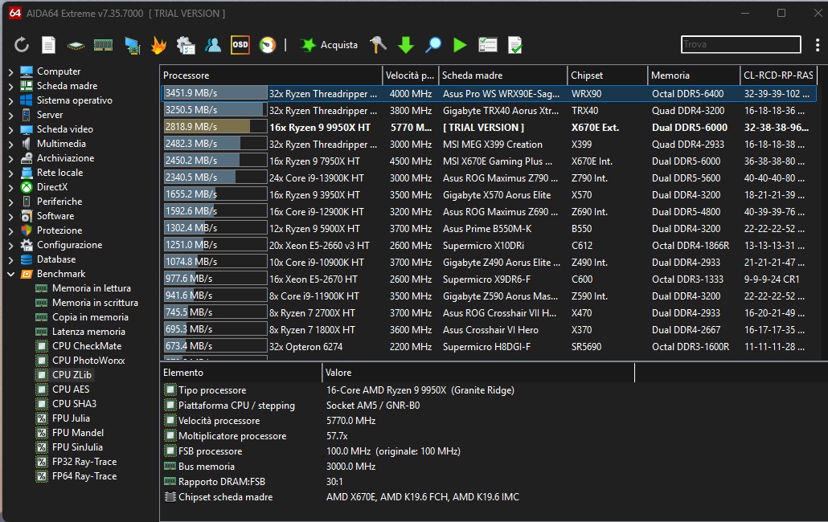Viewport: 828px width, 522px height.
Task: Open the Report page icon in toolbar
Action: coord(48,45)
